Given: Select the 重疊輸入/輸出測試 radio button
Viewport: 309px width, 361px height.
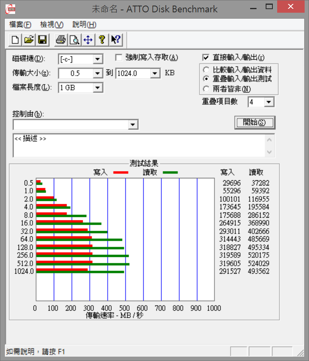Looking at the screenshot, I should (206, 79).
